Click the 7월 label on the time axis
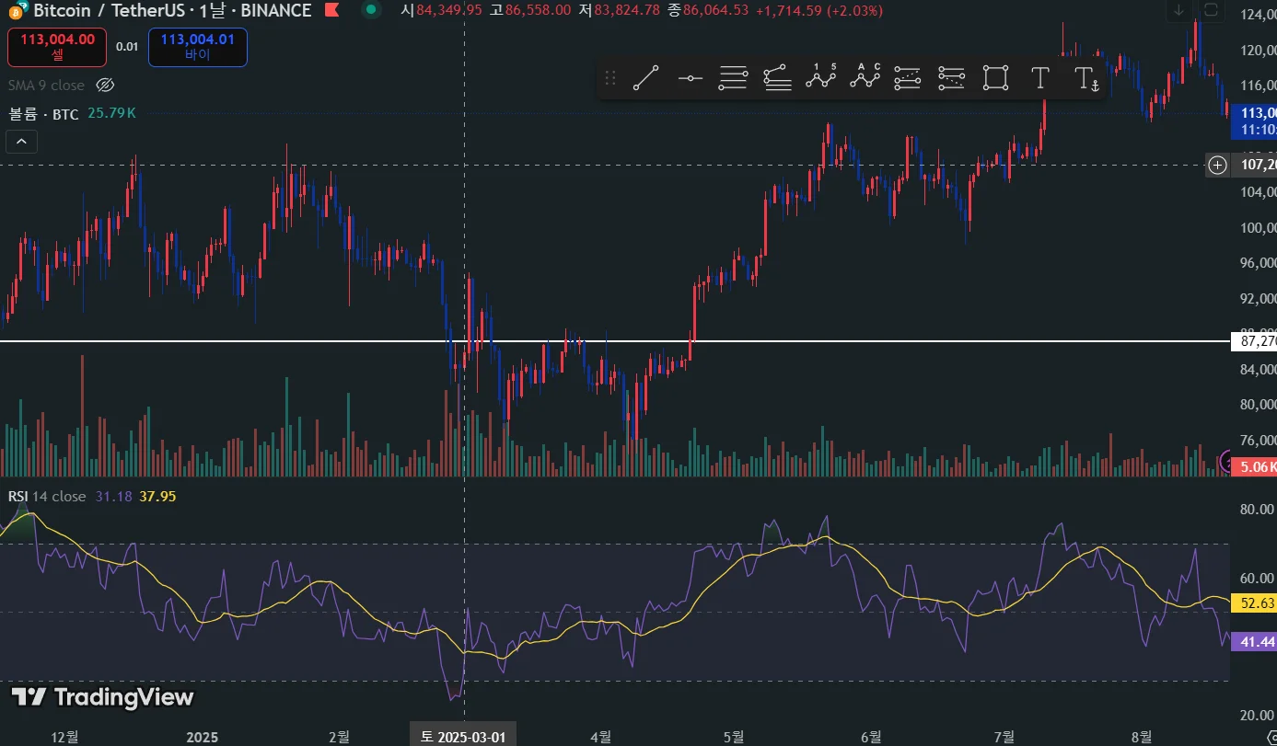This screenshot has width=1277, height=746. coord(1004,736)
